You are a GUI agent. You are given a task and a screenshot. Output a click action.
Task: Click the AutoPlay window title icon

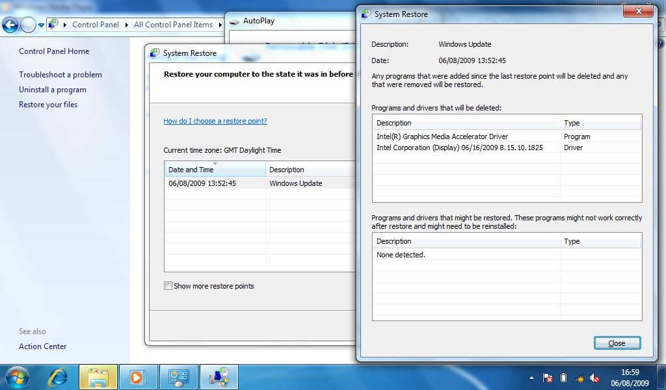coord(234,21)
